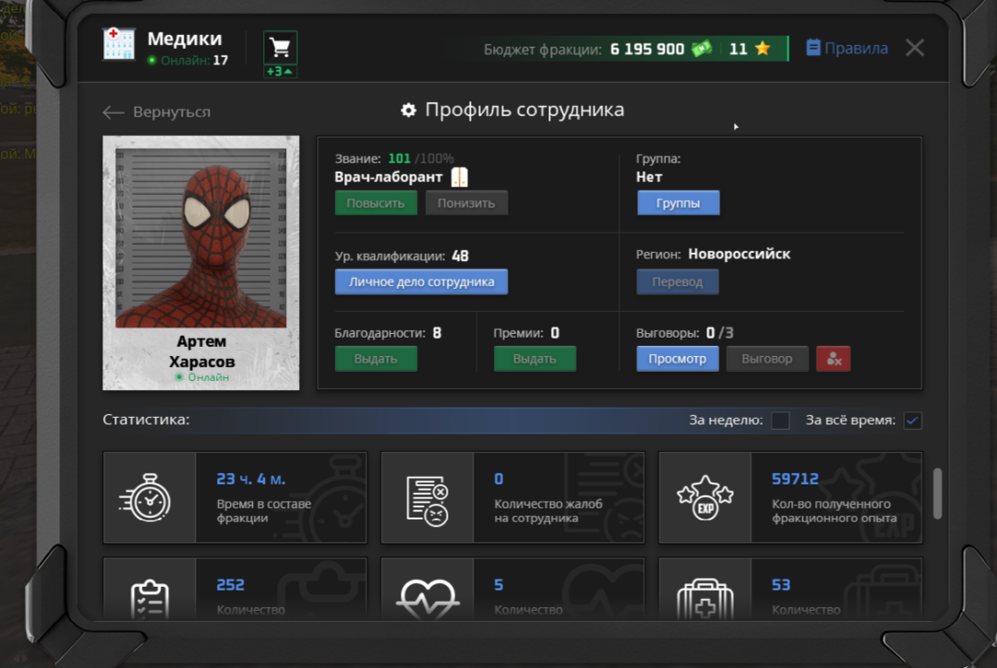Click the complaints document icon

pyautogui.click(x=426, y=500)
